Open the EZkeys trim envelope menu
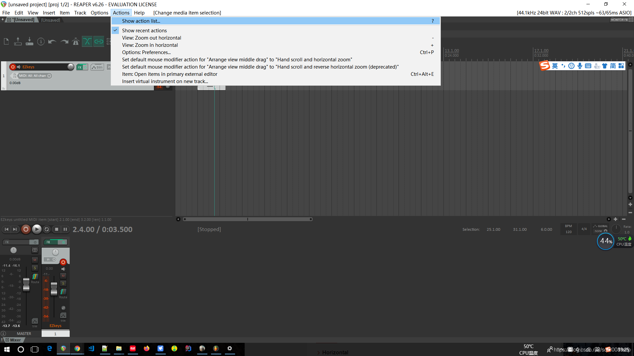The width and height of the screenshot is (634, 356). [97, 67]
